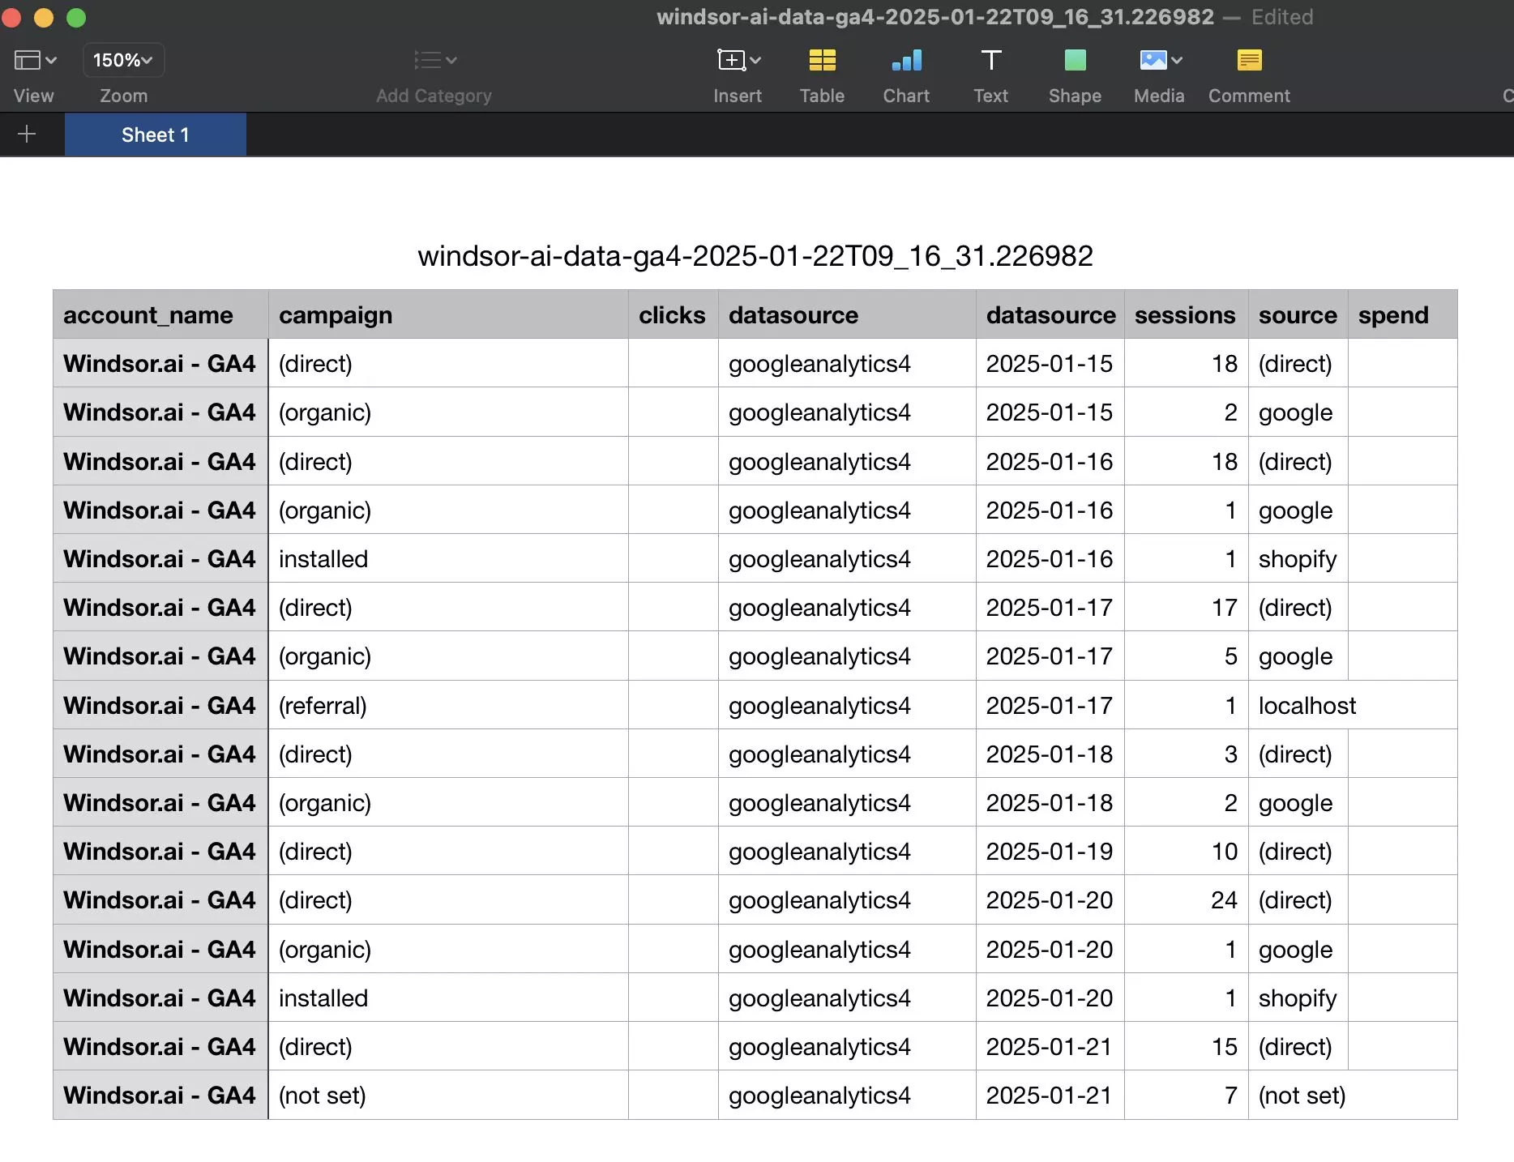Screen dimensions: 1514x1162
Task: Insert a shape using the Shape icon
Action: [x=1075, y=60]
